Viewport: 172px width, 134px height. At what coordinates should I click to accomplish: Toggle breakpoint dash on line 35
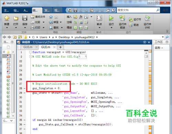24,120
